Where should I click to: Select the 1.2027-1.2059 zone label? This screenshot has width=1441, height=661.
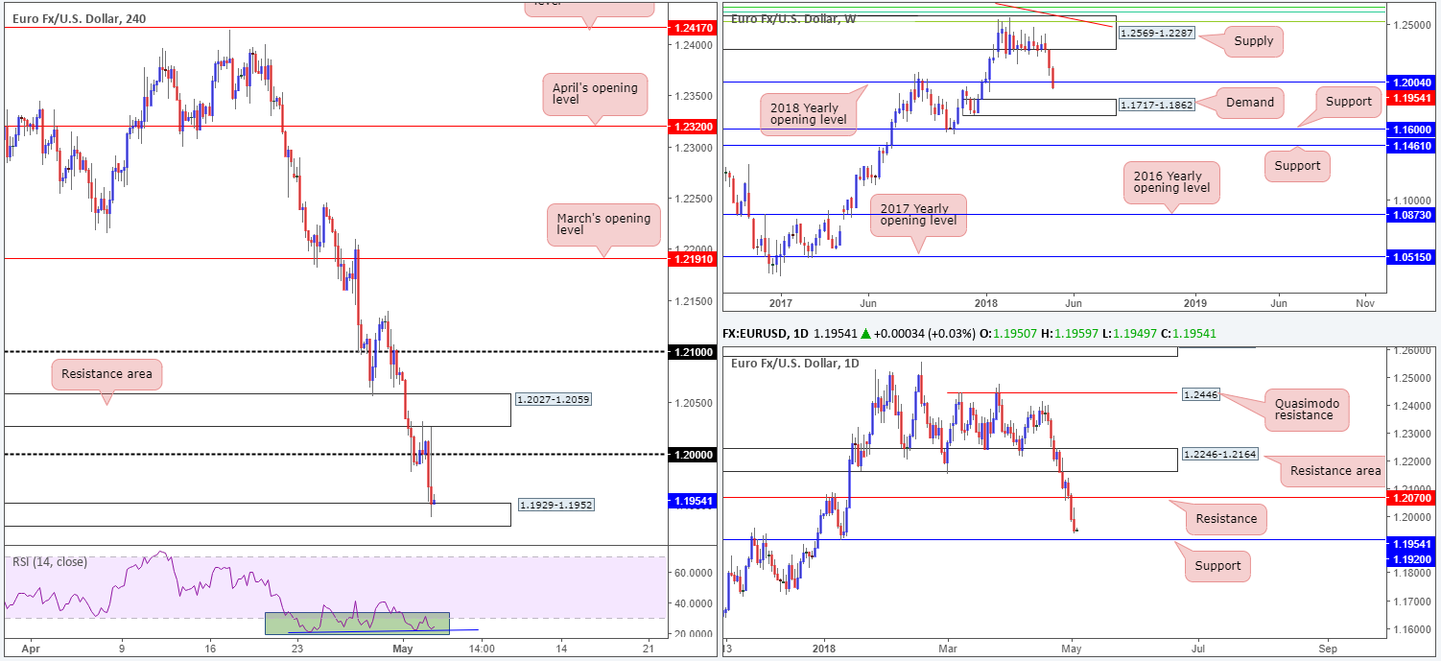tap(554, 399)
